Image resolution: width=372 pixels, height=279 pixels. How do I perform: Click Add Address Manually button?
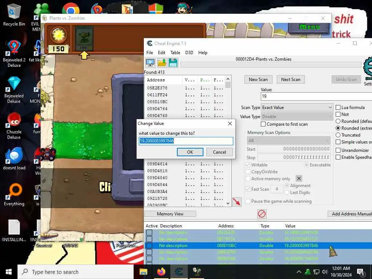[350, 214]
